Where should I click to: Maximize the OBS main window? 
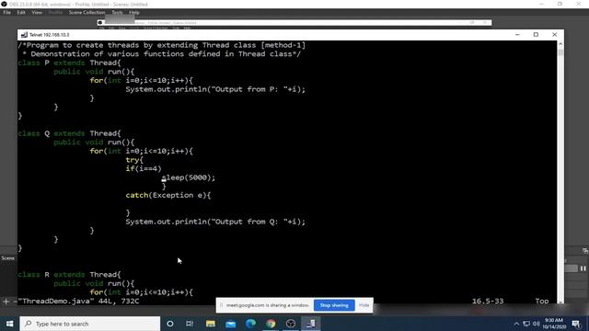pyautogui.click(x=560, y=4)
